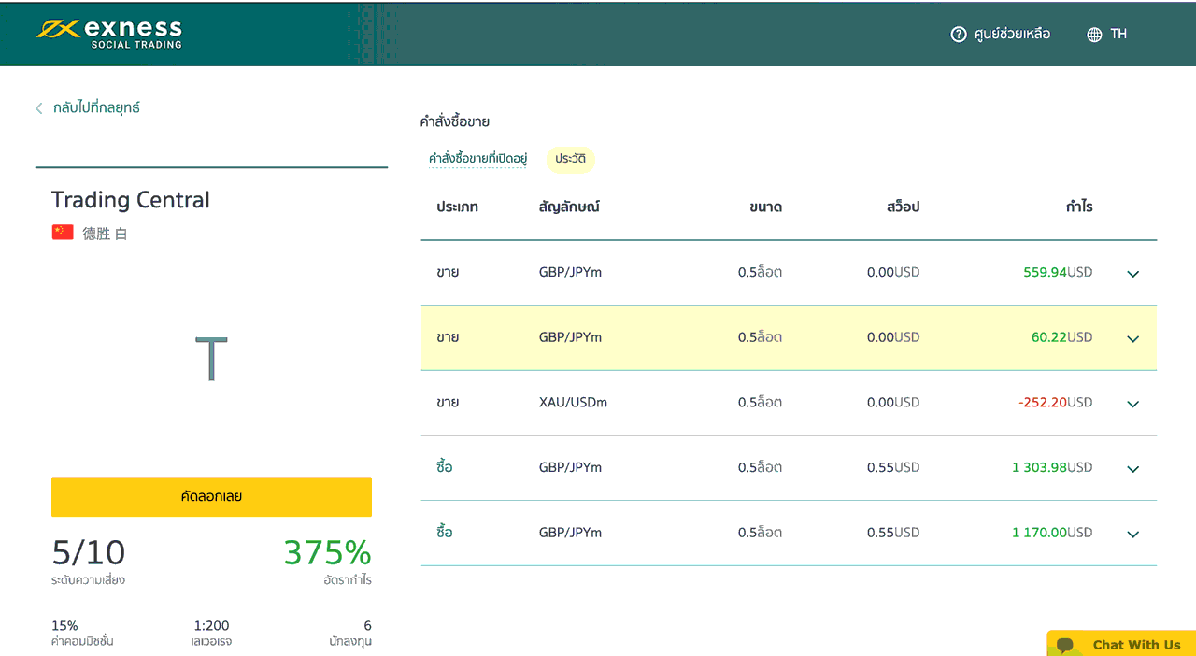Click the สว็อป column header

903,207
